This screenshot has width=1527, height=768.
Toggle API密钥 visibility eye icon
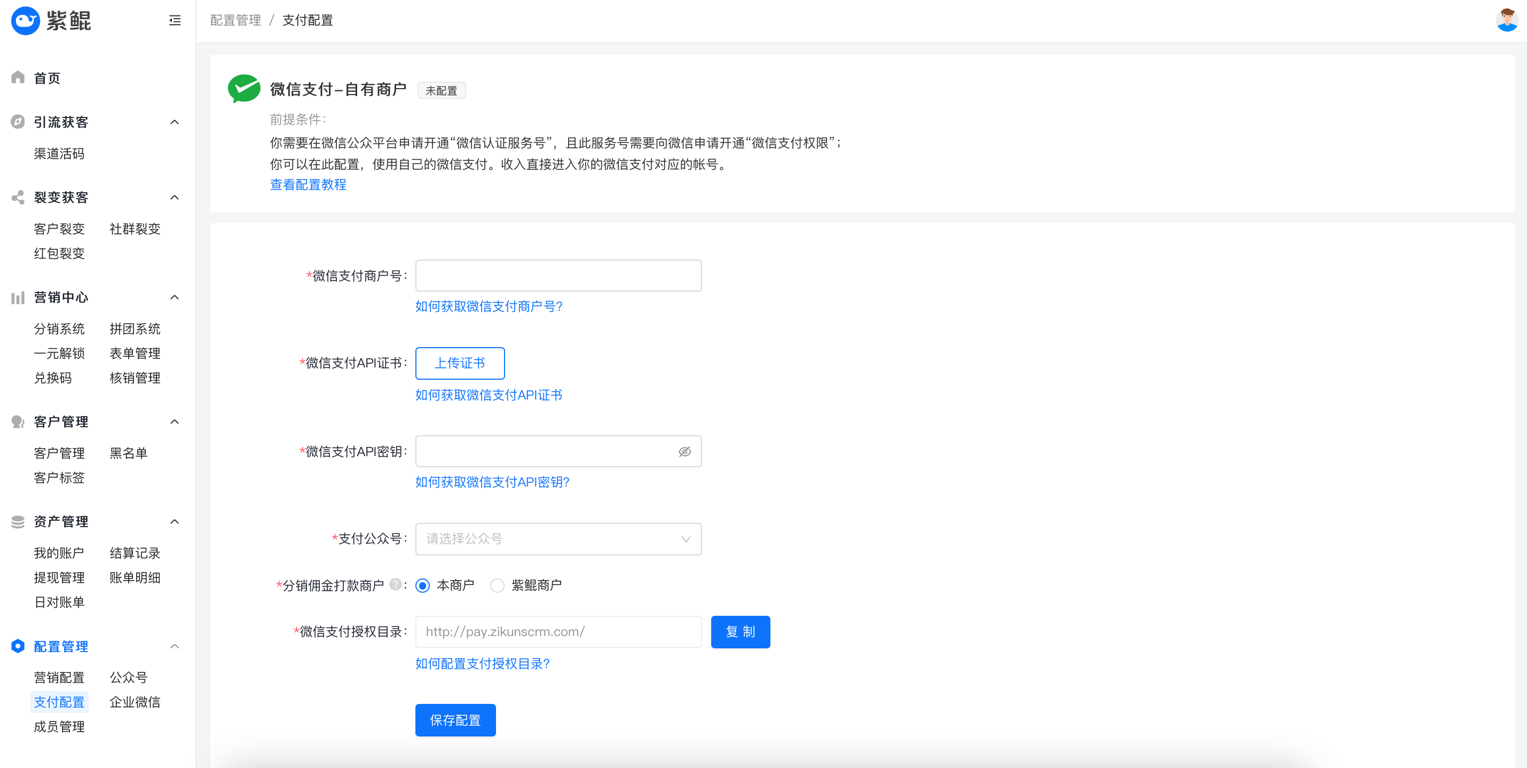684,451
